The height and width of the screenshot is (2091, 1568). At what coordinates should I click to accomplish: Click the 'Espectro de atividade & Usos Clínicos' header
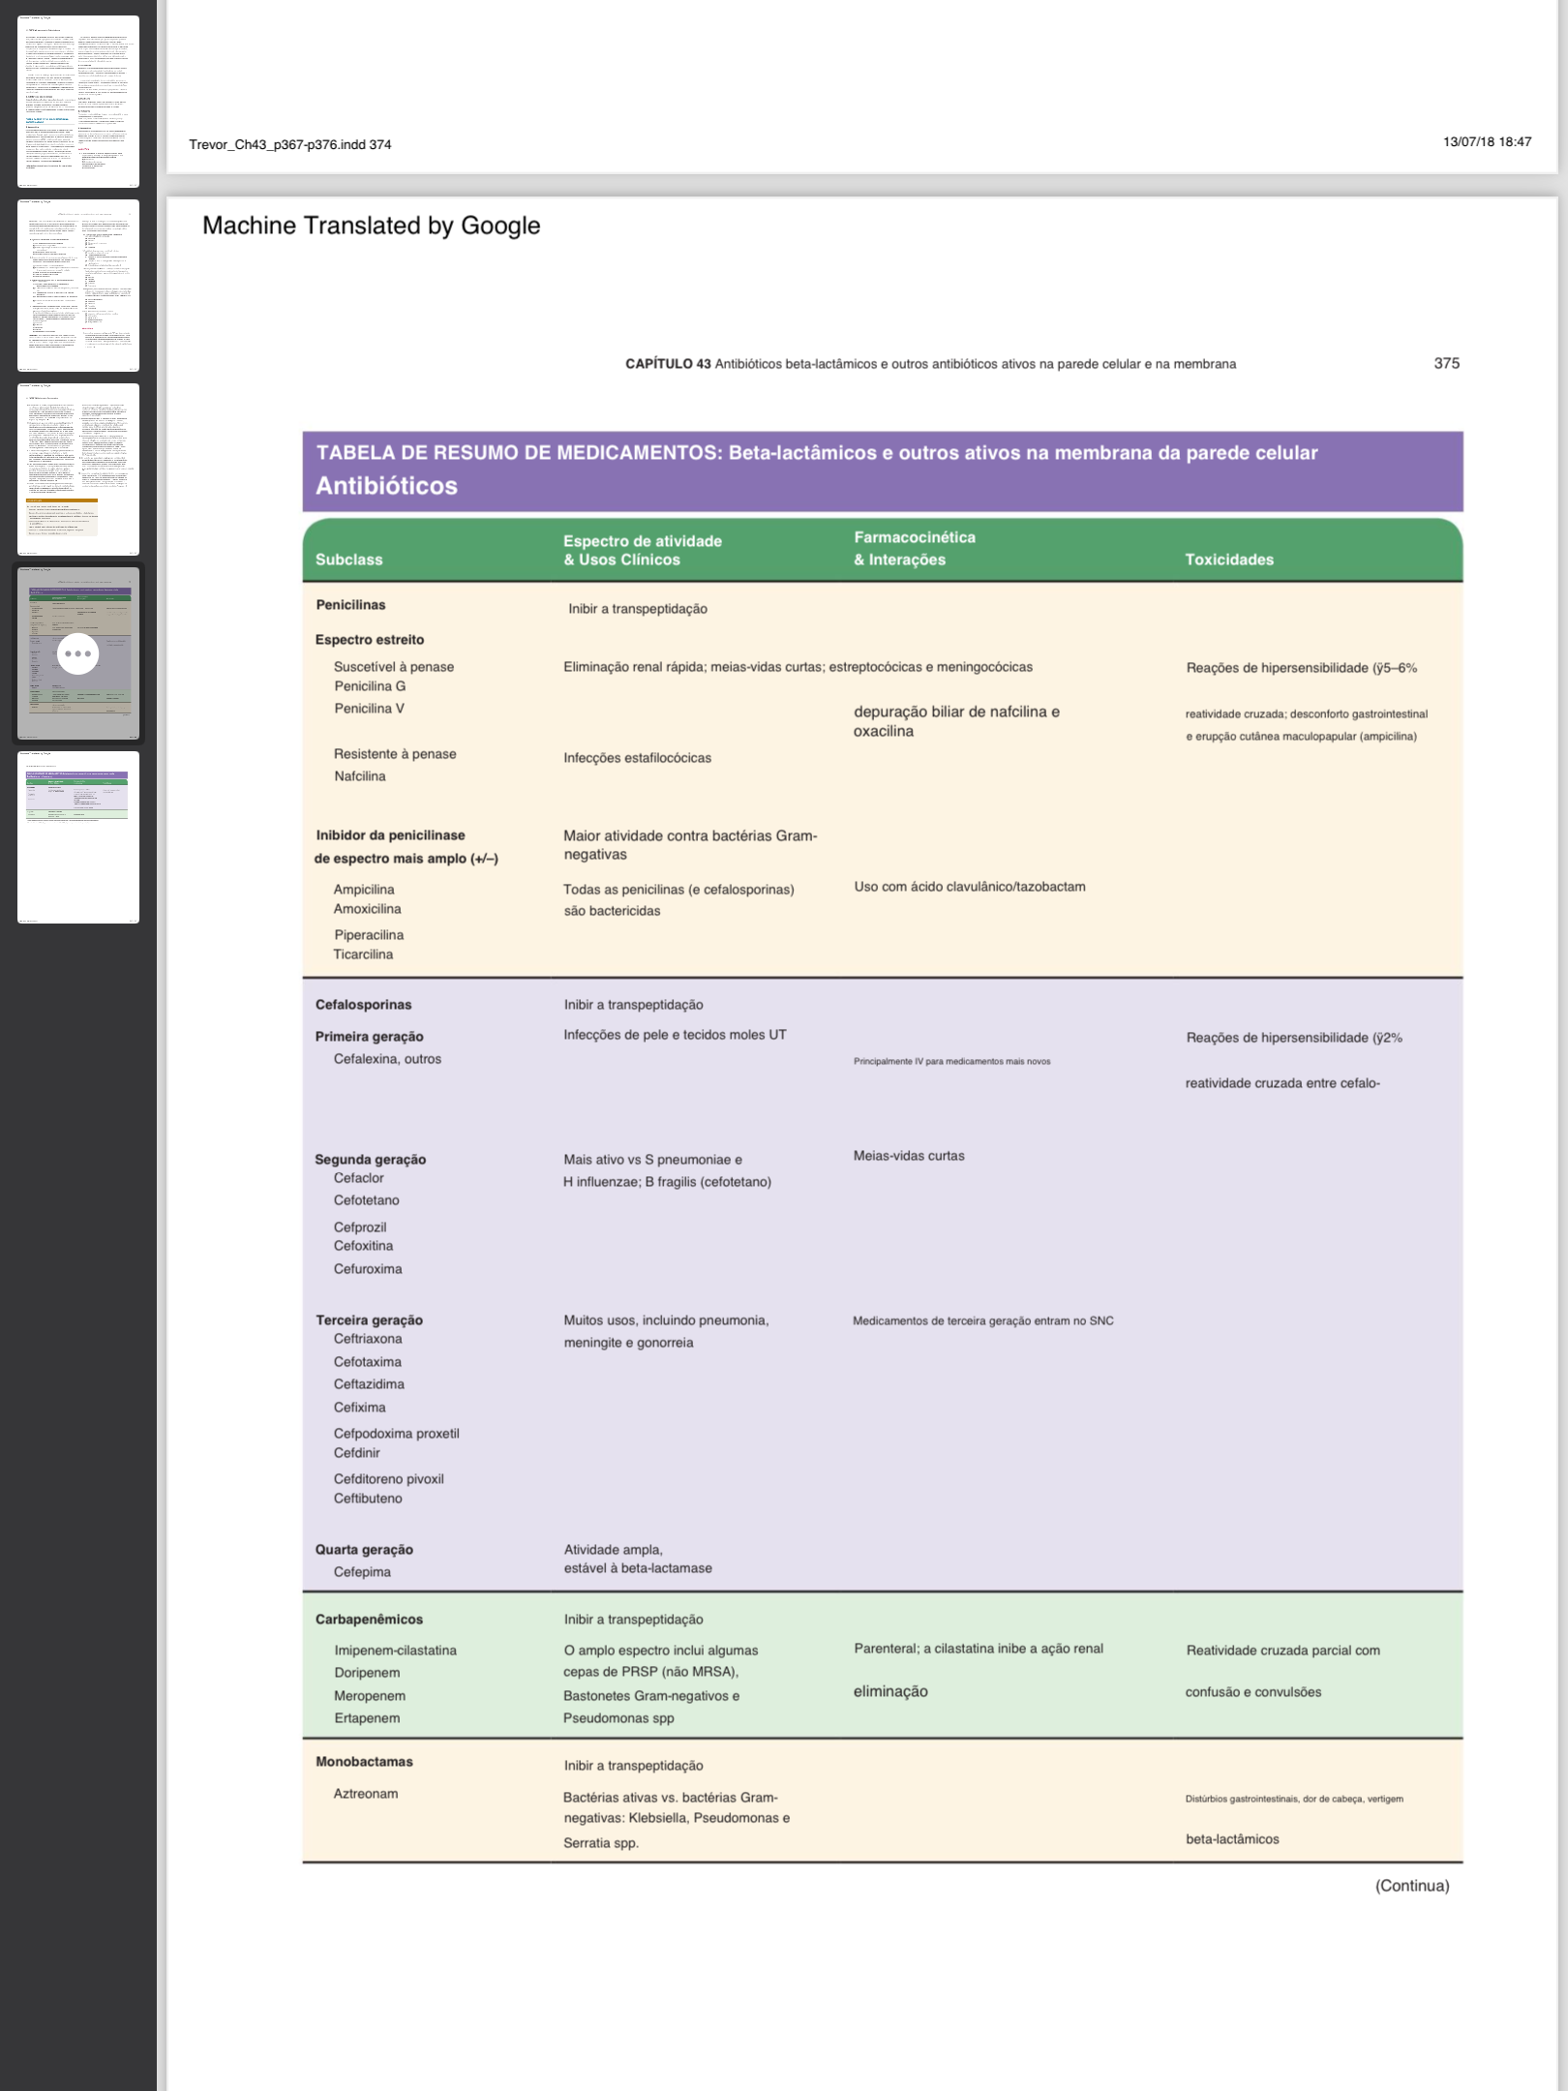click(x=643, y=550)
